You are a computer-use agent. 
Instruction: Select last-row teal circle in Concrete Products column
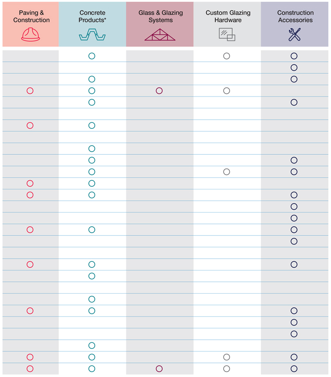pos(92,369)
